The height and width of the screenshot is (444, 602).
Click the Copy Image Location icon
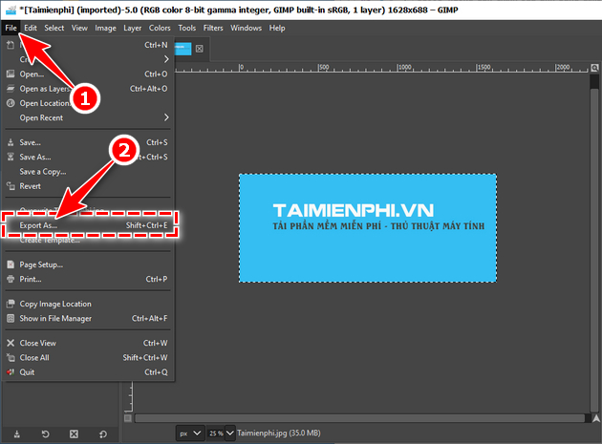coord(11,304)
